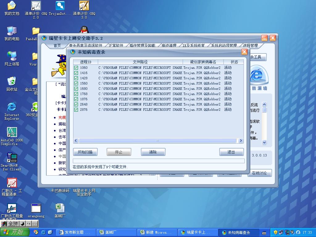This screenshot has width=316, height=237.
Task: Click the 退出 button
Action: (x=231, y=152)
